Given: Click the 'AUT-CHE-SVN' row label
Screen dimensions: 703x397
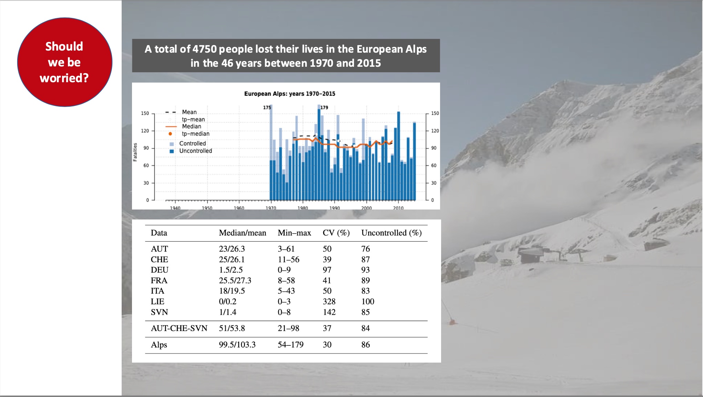Looking at the screenshot, I should click(179, 328).
